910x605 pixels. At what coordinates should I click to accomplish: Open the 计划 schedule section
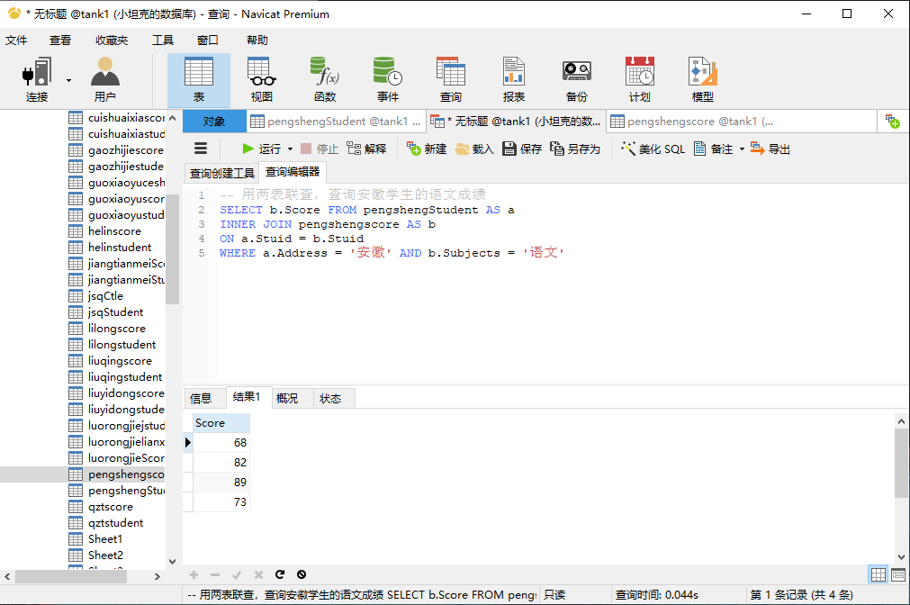coord(640,80)
